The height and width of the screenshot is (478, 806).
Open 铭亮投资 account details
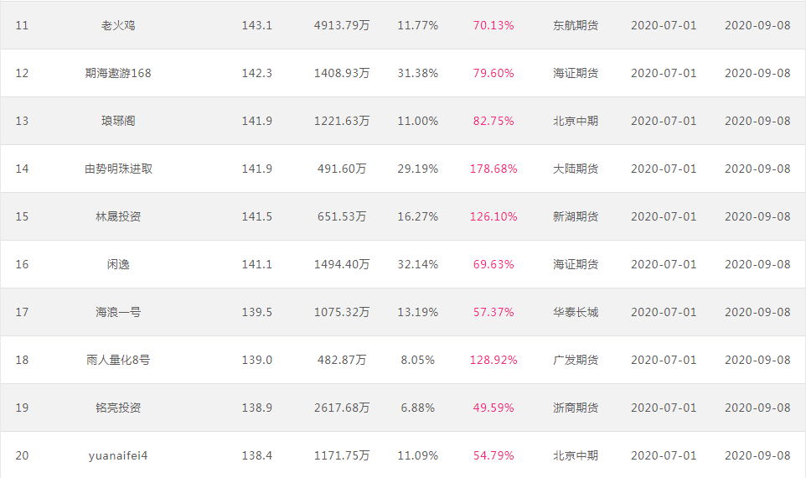coord(117,408)
